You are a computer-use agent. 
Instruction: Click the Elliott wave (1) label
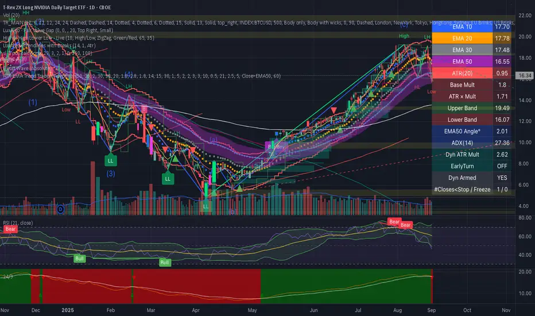point(33,102)
